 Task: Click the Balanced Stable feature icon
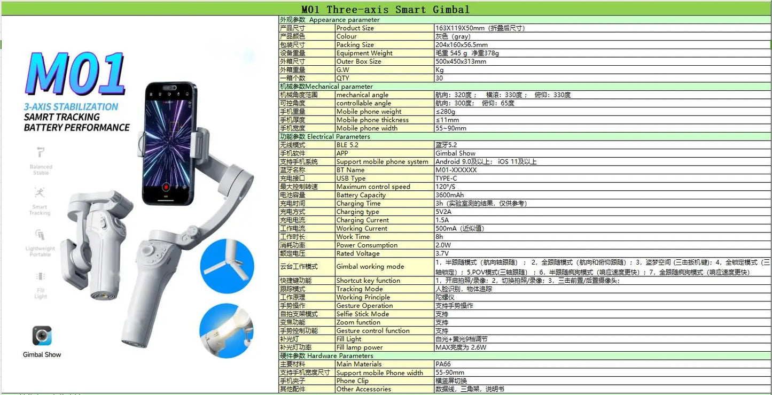click(41, 152)
